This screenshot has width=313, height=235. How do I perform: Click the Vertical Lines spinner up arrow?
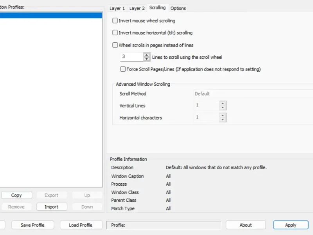[223, 103]
